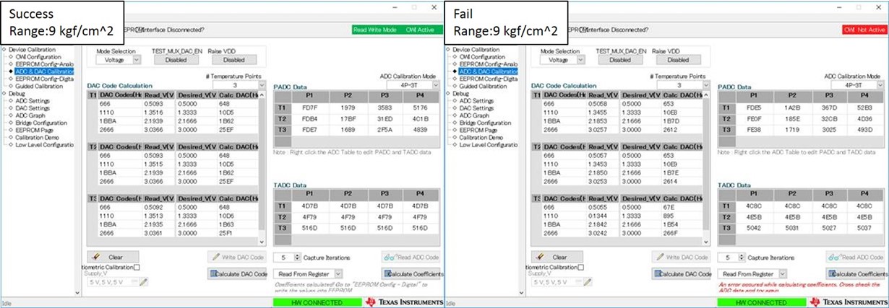The width and height of the screenshot is (889, 308).
Task: Toggle TEST_MUX_DAC_EN Disabled button, Success window
Action: (175, 61)
